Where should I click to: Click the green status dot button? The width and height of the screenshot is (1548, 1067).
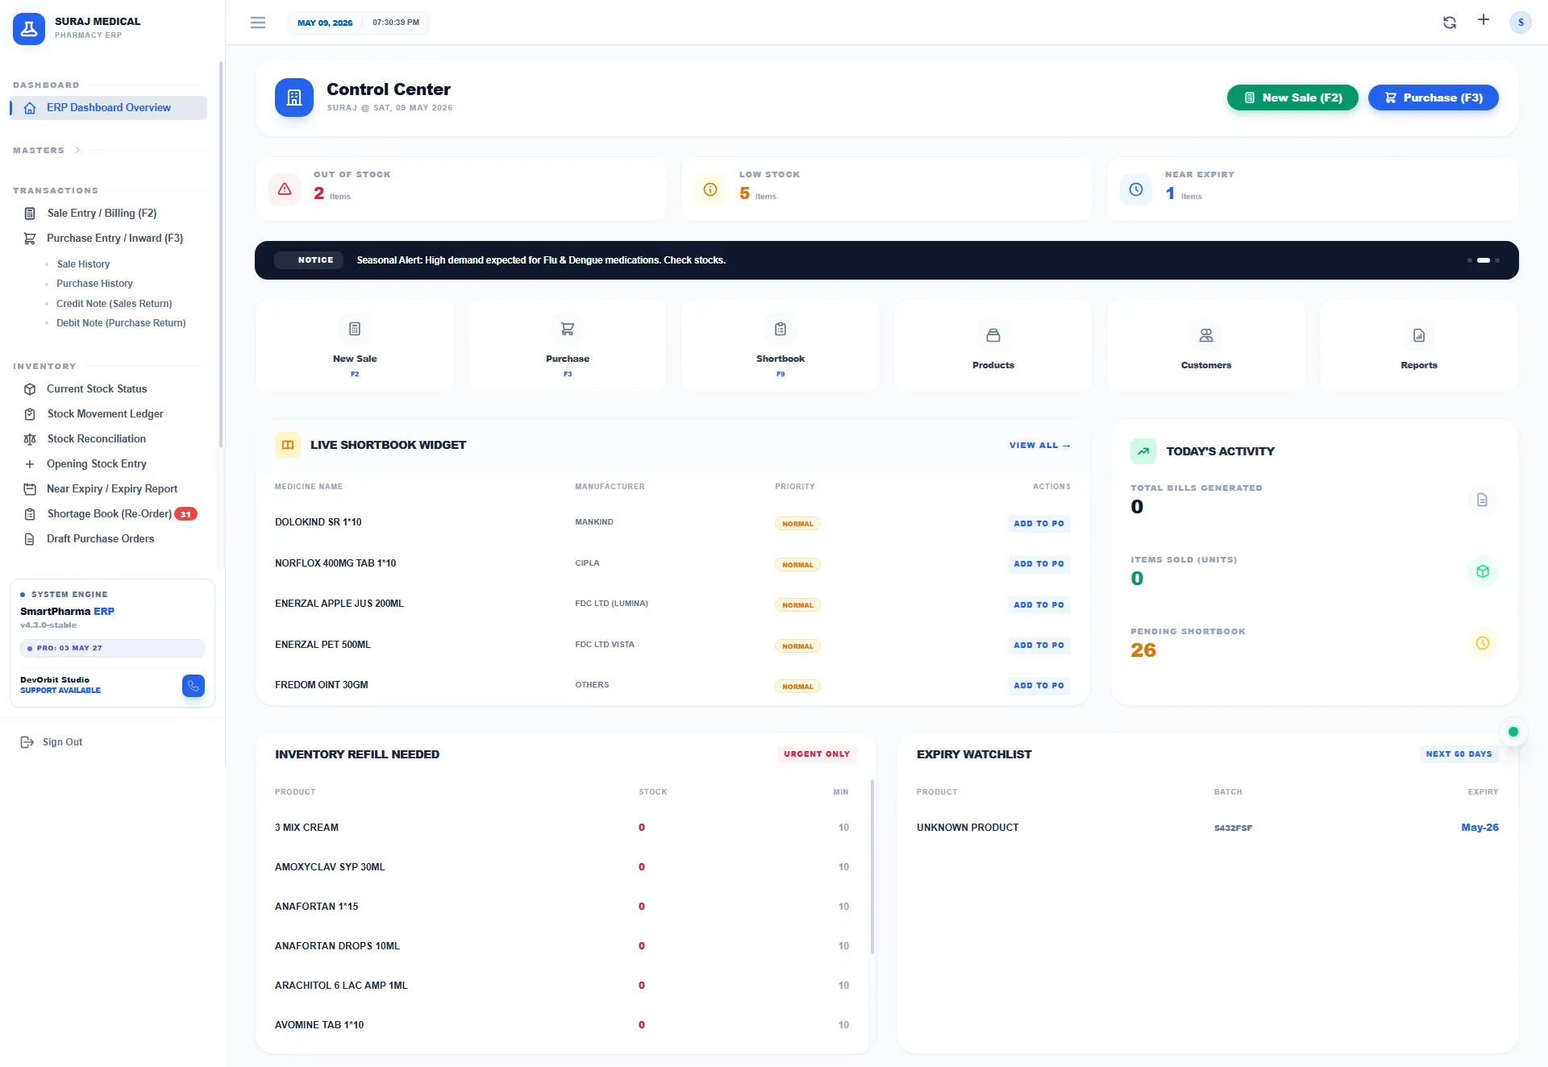pyautogui.click(x=1513, y=732)
